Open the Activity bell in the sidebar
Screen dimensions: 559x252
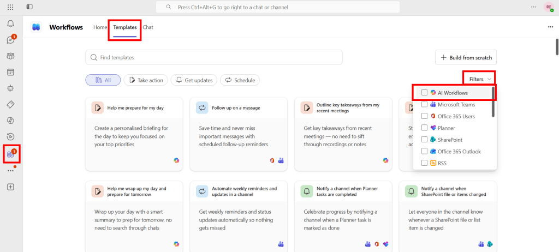coord(11,24)
